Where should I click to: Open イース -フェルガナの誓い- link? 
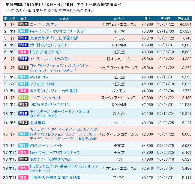tap(52, 59)
